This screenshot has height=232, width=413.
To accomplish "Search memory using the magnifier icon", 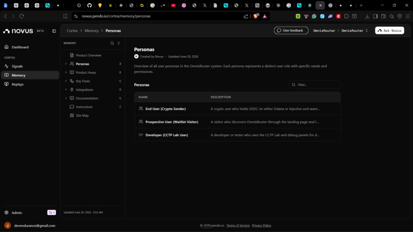I will pyautogui.click(x=112, y=43).
